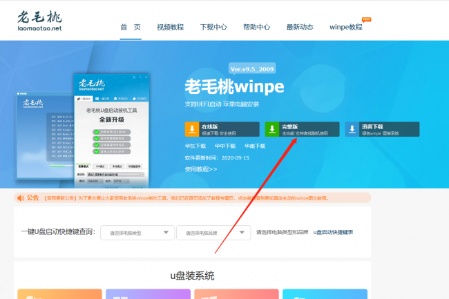Click the cyan-blue card under u盘装系统

click(325, 294)
